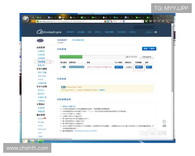Open a new browser tab with plus
The image size is (195, 156).
coord(158,18)
